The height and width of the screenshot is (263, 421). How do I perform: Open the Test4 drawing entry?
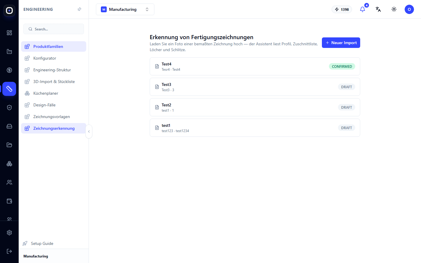255,66
